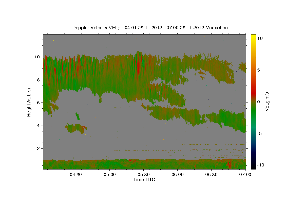Click the 'Height AGL km' axis label

[x=29, y=101]
